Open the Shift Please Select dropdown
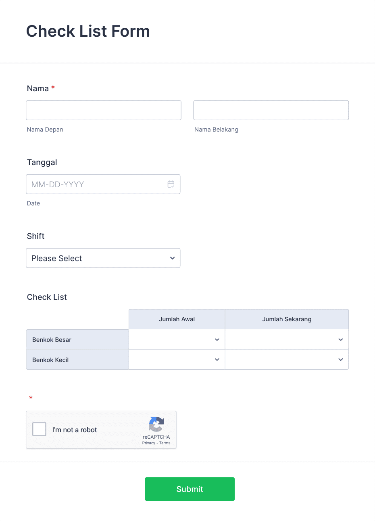Image resolution: width=375 pixels, height=521 pixels. point(103,258)
